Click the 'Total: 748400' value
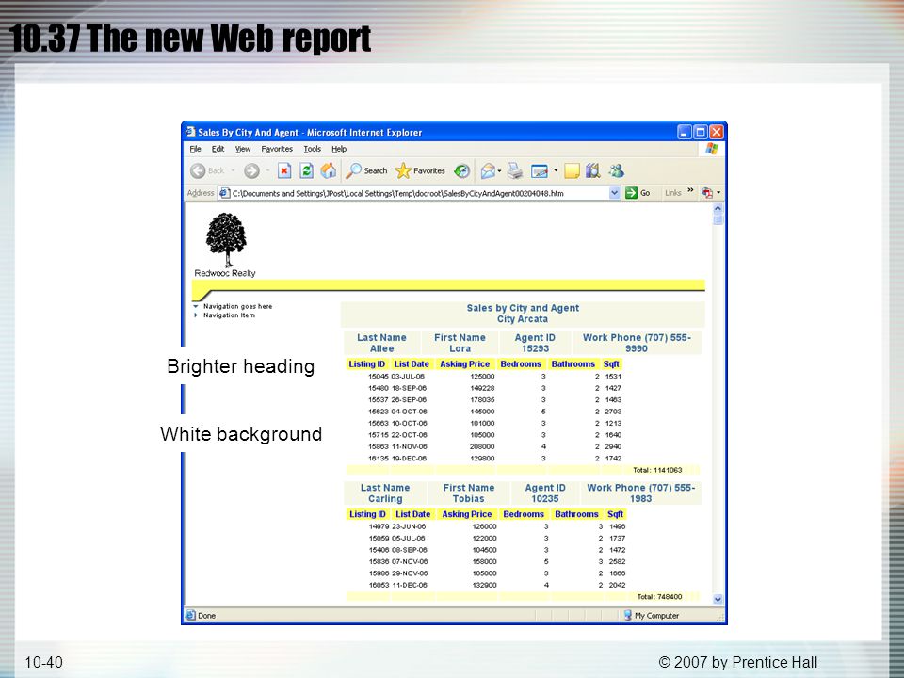The width and height of the screenshot is (904, 678). (x=659, y=597)
